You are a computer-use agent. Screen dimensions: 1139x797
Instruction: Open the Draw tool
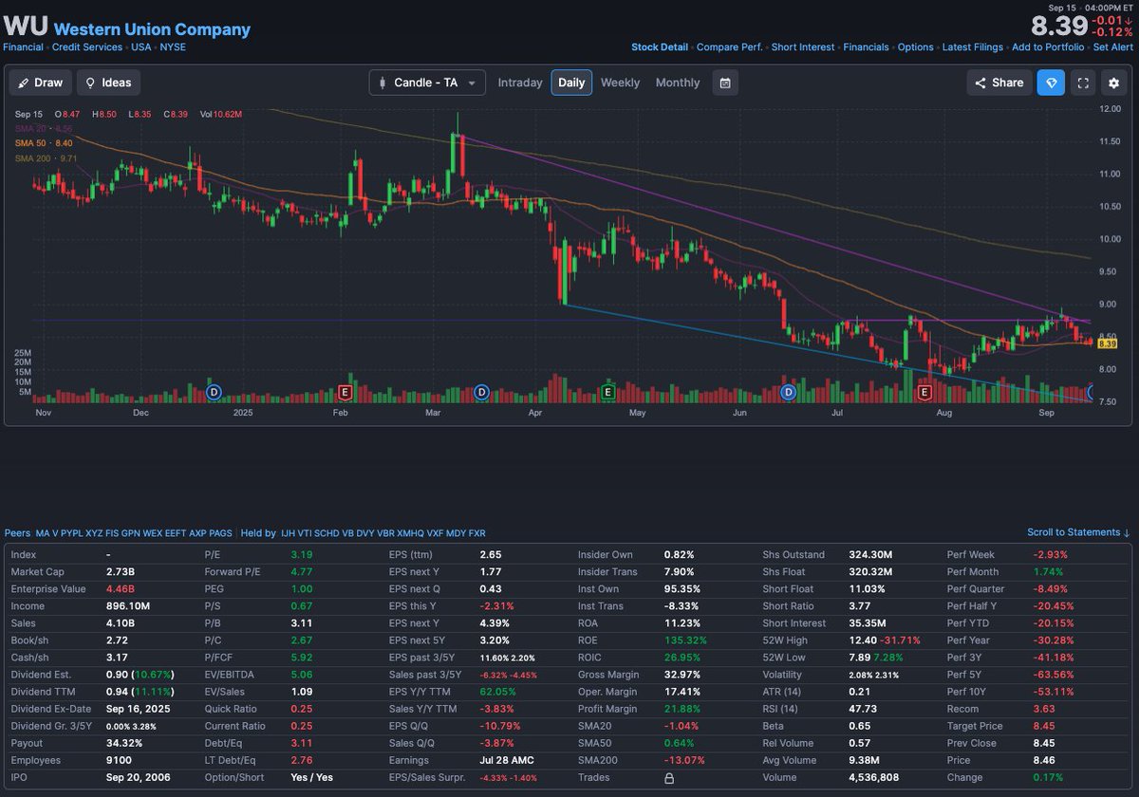[x=40, y=83]
